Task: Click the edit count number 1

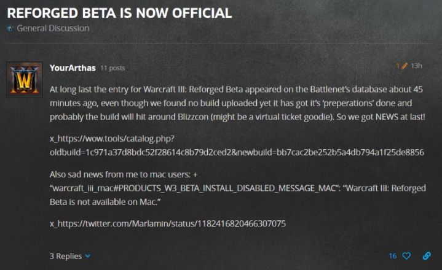Action: pos(398,66)
